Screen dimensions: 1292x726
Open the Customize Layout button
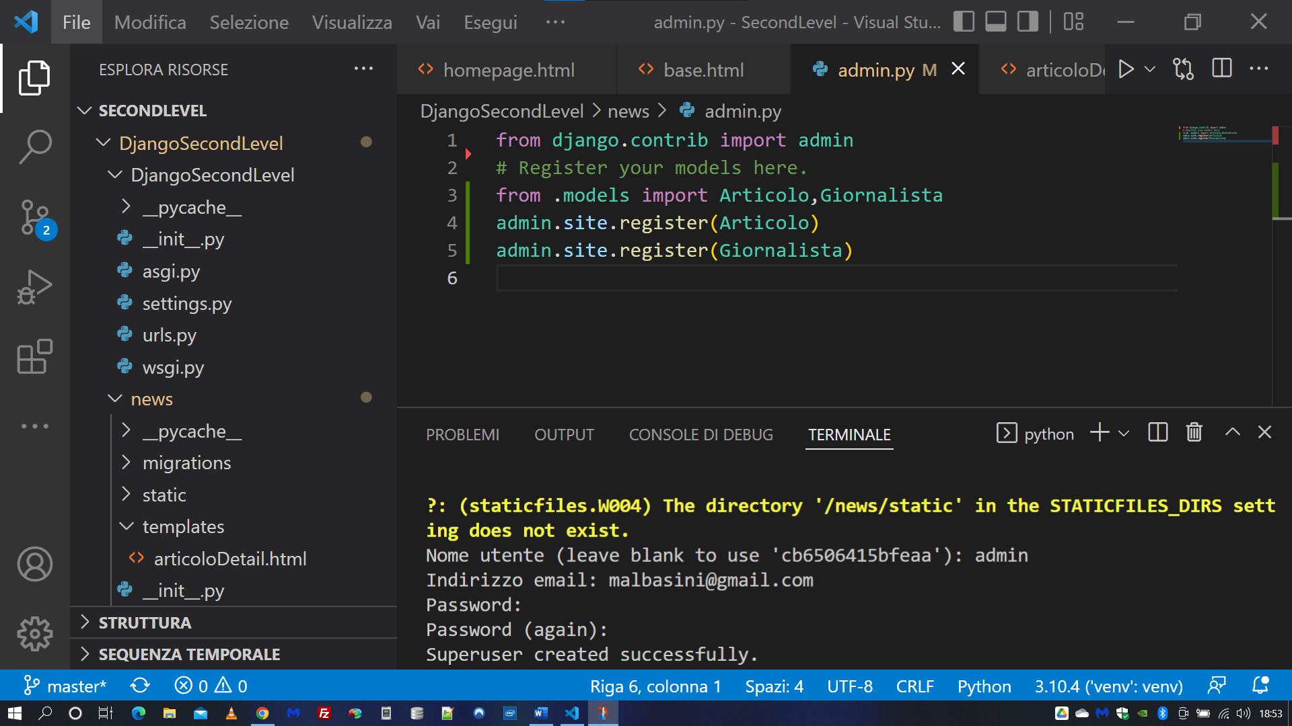point(1073,22)
